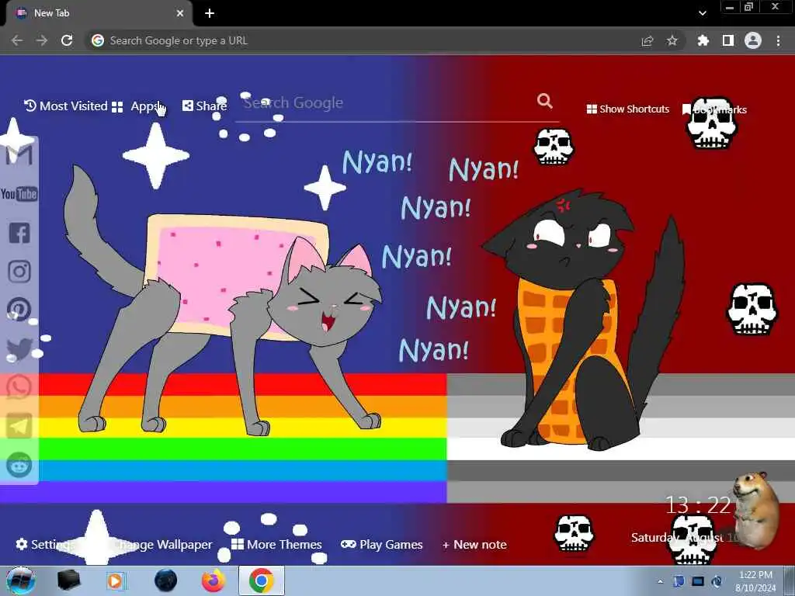Viewport: 795px width, 596px height.
Task: Click the 13 : 22 clock widget
Action: [x=698, y=505]
